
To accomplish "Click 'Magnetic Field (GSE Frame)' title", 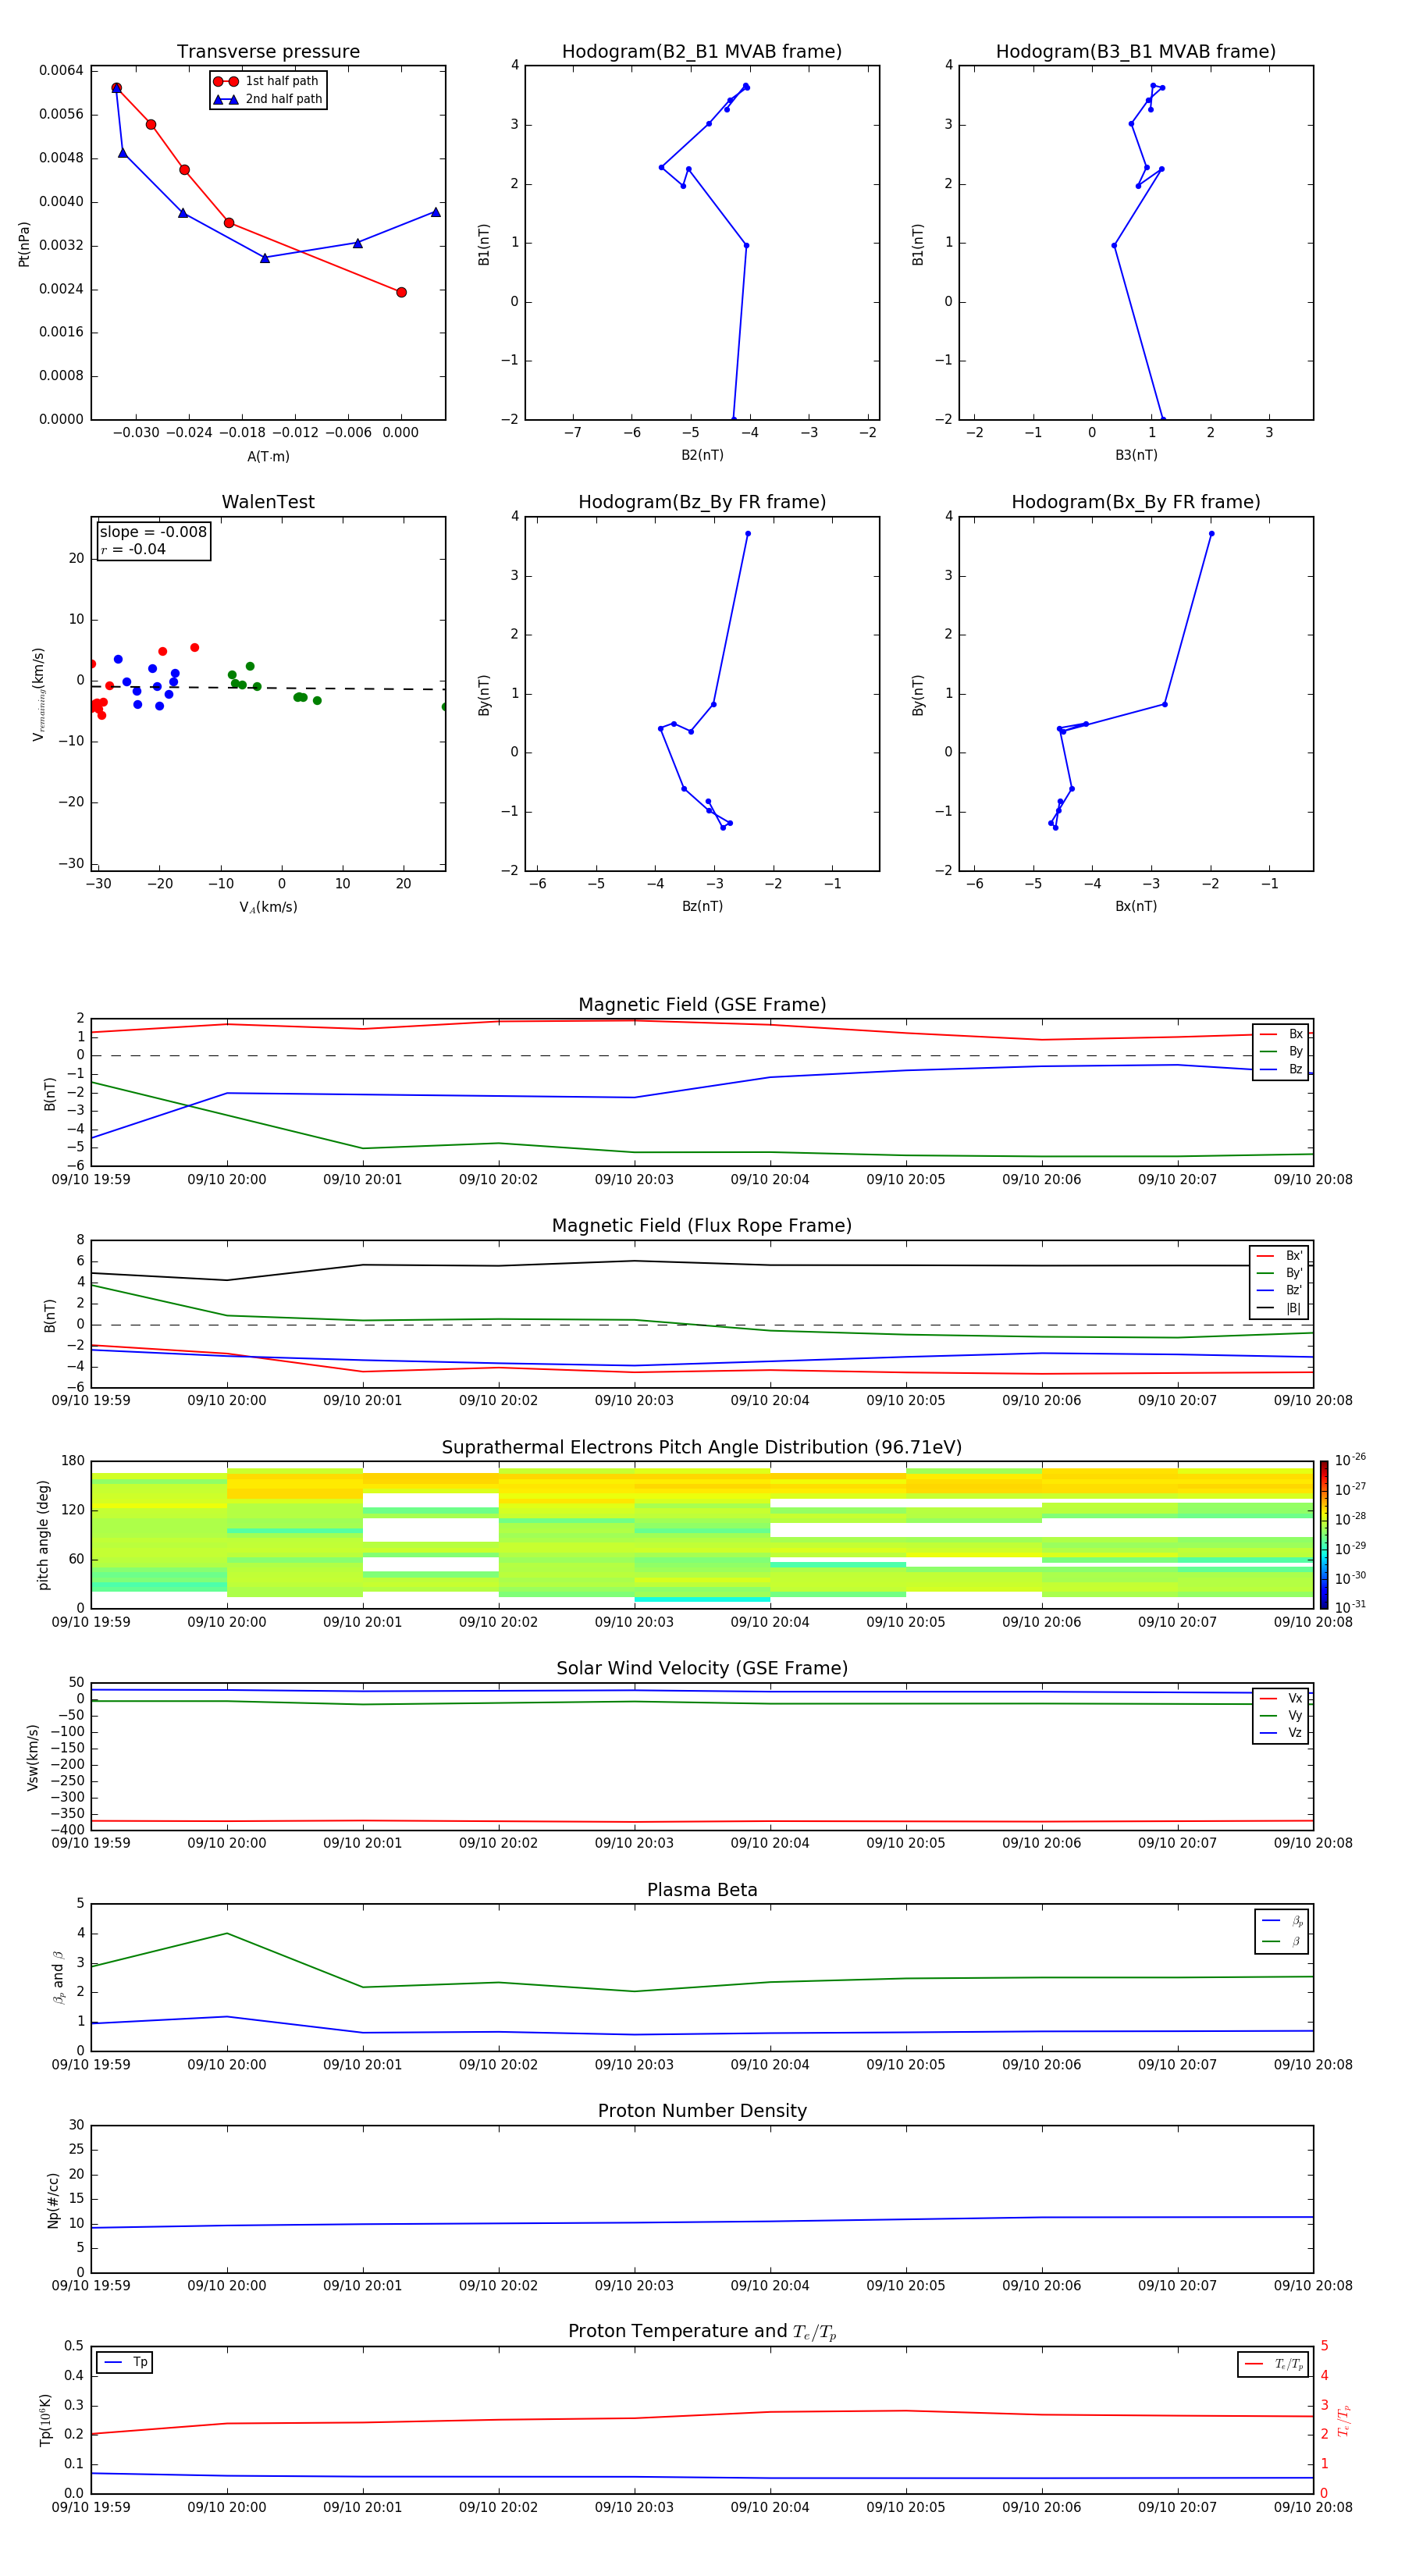I will pyautogui.click(x=702, y=1005).
